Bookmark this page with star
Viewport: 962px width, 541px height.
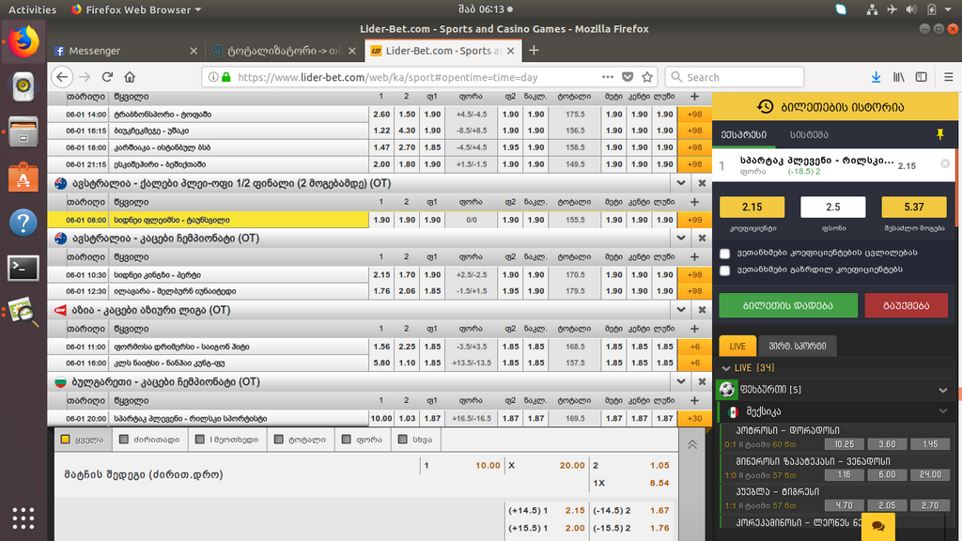[x=647, y=77]
